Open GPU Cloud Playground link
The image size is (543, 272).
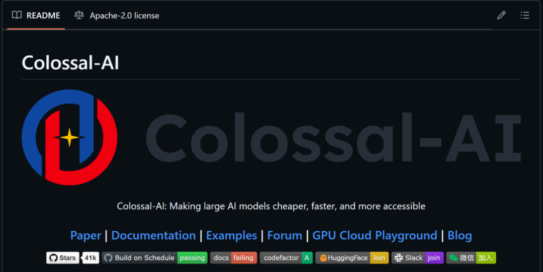pyautogui.click(x=375, y=236)
